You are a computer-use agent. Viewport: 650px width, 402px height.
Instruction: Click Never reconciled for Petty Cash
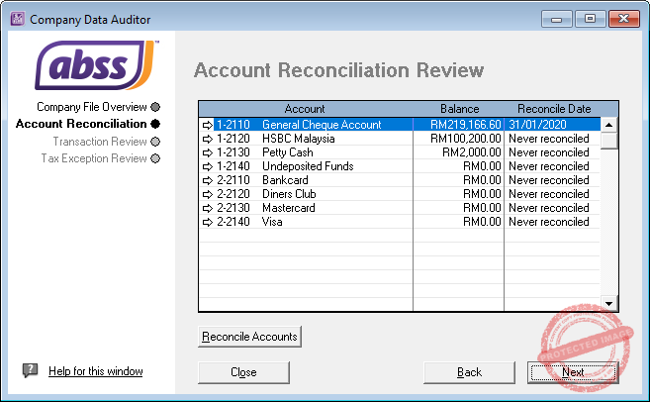coord(549,152)
